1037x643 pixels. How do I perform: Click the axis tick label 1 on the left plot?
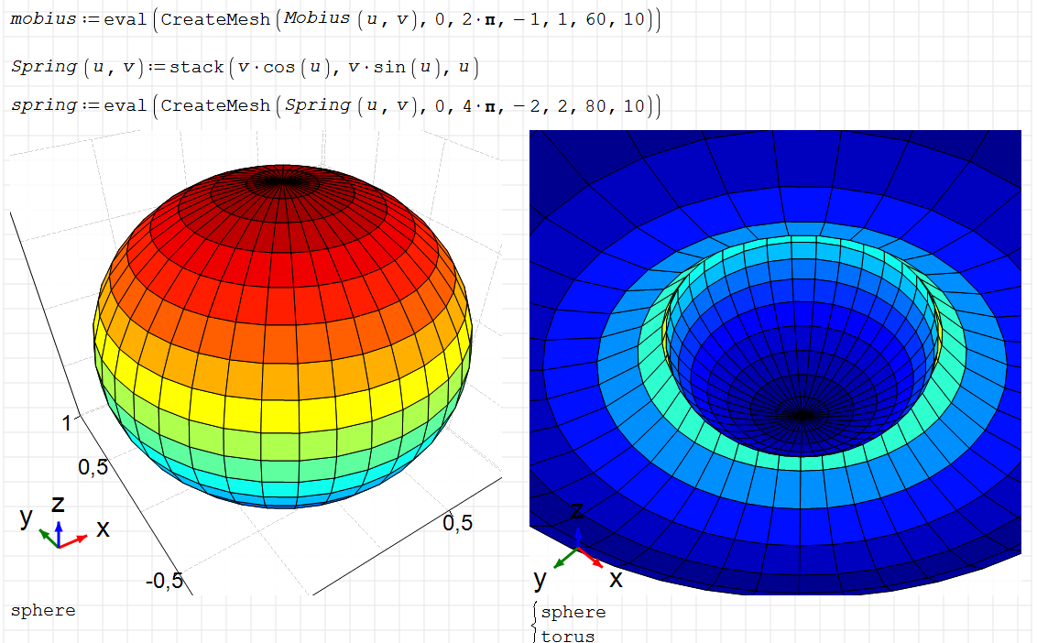66,422
